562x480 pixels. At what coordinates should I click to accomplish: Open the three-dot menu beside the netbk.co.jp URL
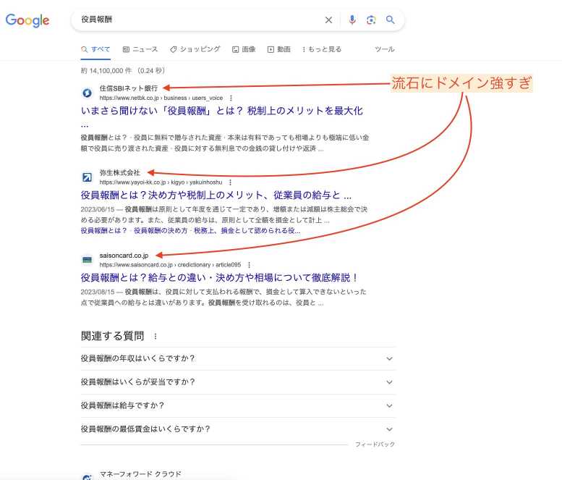click(x=231, y=98)
